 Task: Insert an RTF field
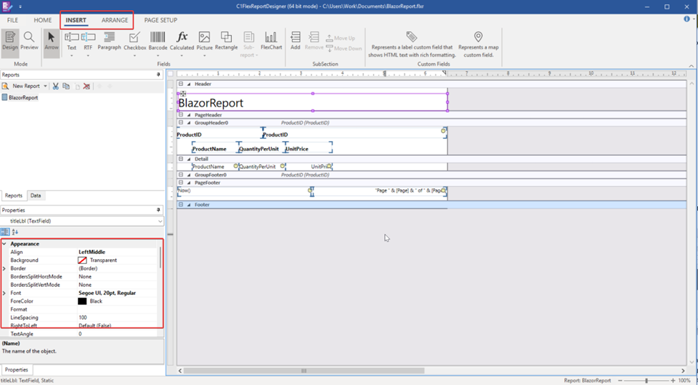point(88,40)
